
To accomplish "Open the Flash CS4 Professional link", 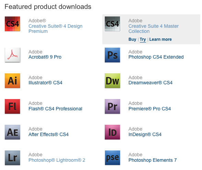I will (55, 109).
